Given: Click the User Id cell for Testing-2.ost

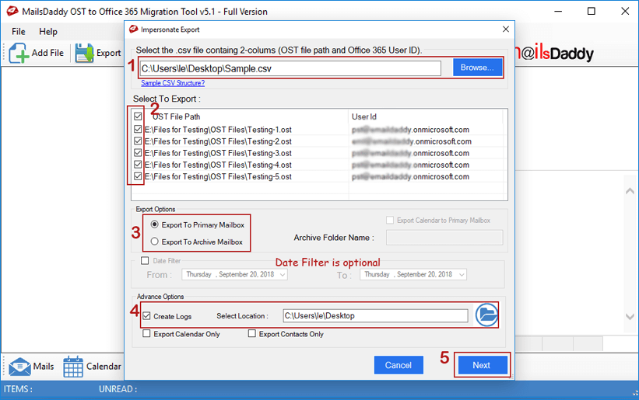Looking at the screenshot, I should tap(412, 141).
